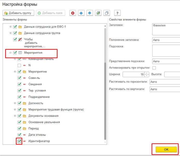Image resolution: width=180 pixels, height=156 pixels.
Task: Click table icon of Мероприятия
Action: (x=20, y=53)
